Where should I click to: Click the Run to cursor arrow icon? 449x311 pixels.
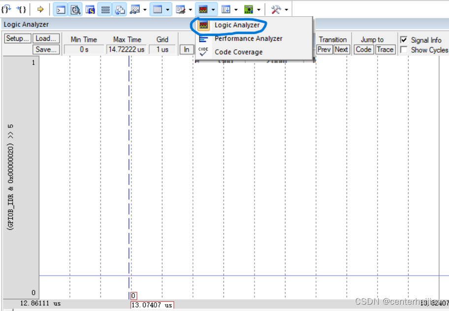coord(40,9)
